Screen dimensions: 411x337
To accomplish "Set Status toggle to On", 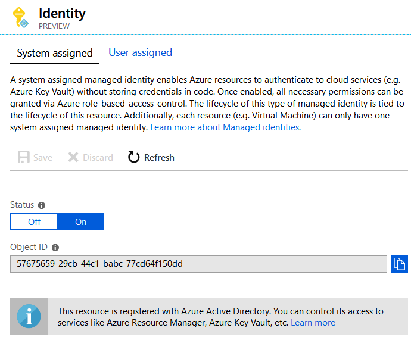I will point(81,221).
